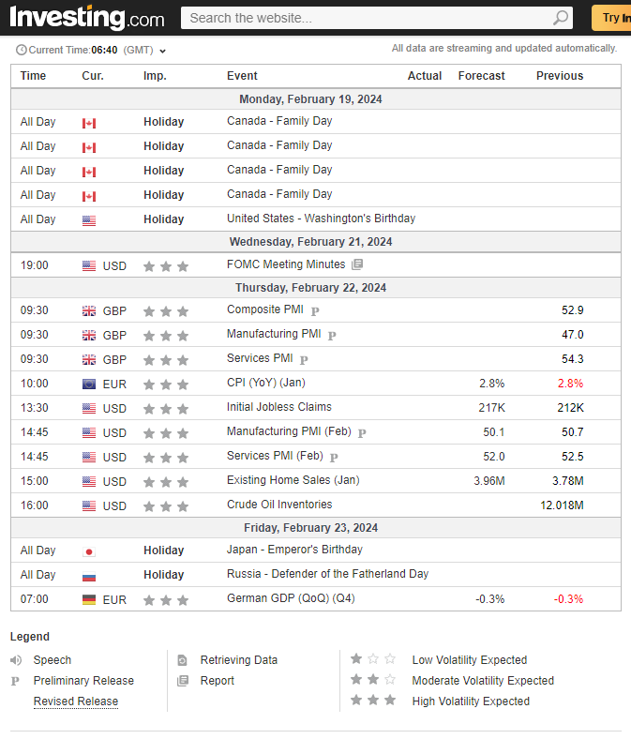Click the Investing.com logo
The image size is (631, 739).
click(x=86, y=18)
